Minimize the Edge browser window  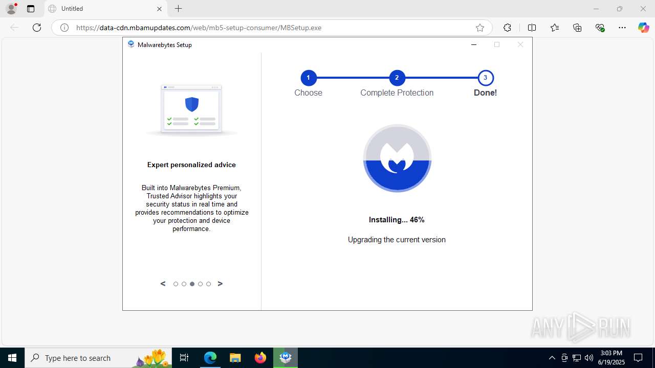596,9
